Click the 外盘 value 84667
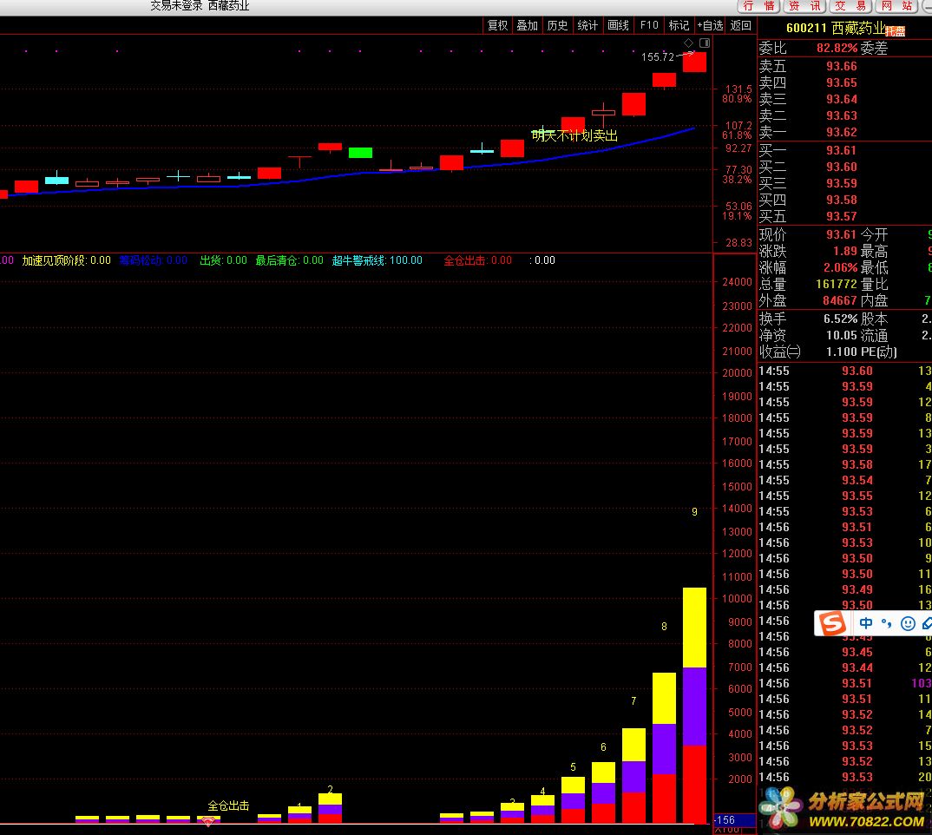This screenshot has height=835, width=932. click(x=839, y=301)
